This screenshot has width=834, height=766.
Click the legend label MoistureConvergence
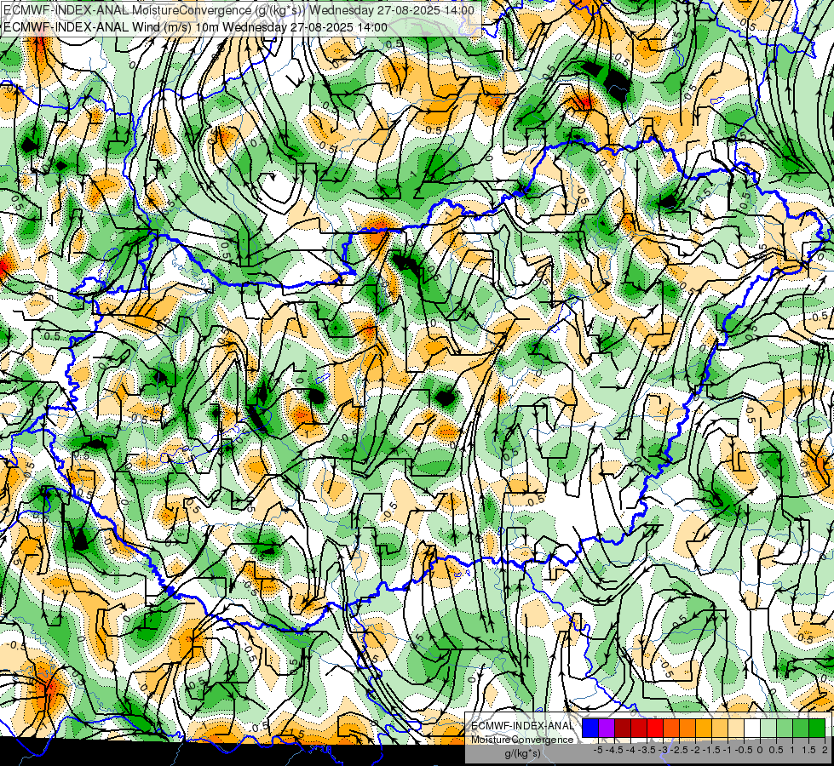(x=522, y=740)
